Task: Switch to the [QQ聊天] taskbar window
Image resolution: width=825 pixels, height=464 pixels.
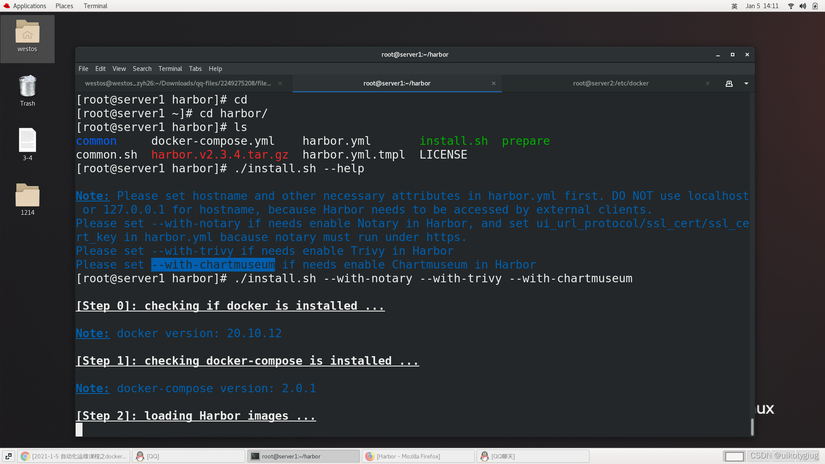Action: (533, 456)
